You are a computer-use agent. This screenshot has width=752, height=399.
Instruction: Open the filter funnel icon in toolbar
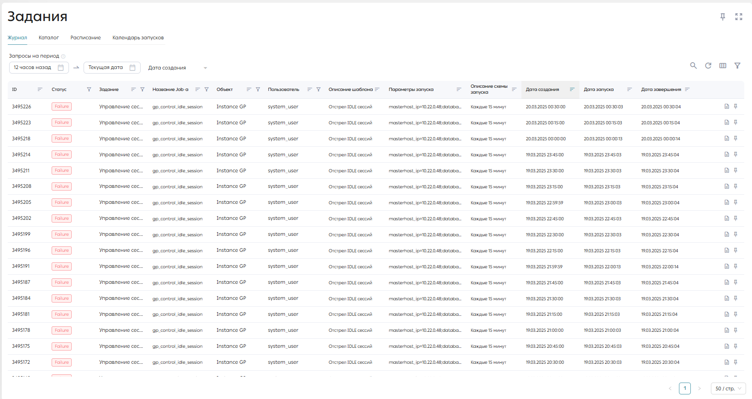737,66
